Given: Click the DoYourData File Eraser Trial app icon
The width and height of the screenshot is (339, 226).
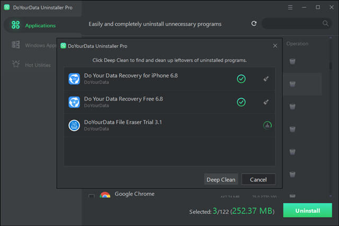Looking at the screenshot, I should [x=74, y=125].
